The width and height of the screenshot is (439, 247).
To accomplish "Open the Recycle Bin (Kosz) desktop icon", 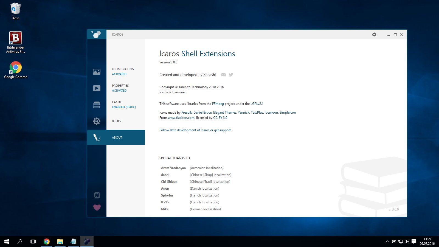I will tap(16, 11).
